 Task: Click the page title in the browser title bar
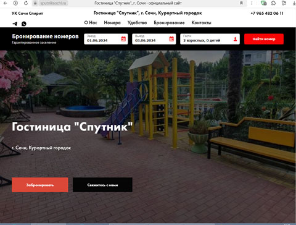pyautogui.click(x=138, y=3)
